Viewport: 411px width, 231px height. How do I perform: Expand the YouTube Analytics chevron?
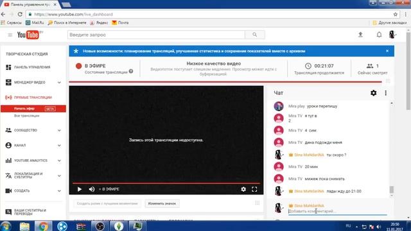click(x=59, y=161)
